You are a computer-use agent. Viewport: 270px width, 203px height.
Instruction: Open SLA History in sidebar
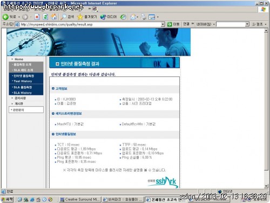tap(23, 93)
